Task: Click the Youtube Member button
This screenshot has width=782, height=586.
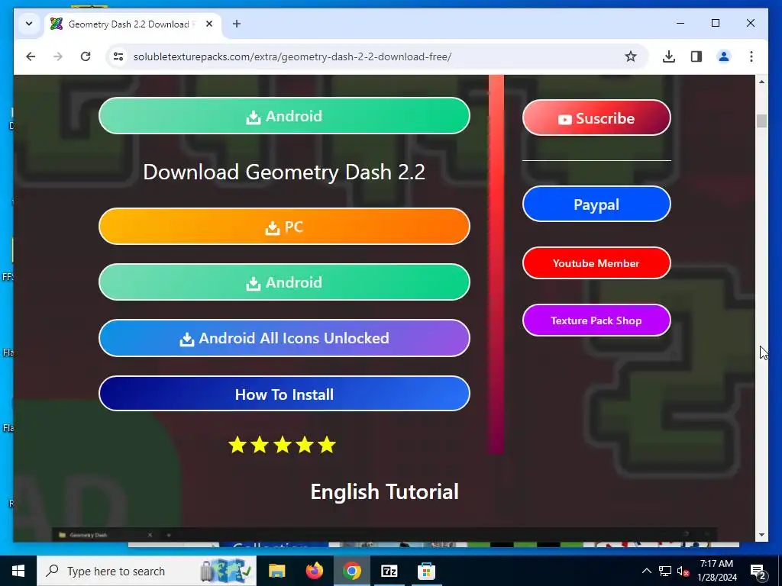Action: pyautogui.click(x=596, y=263)
